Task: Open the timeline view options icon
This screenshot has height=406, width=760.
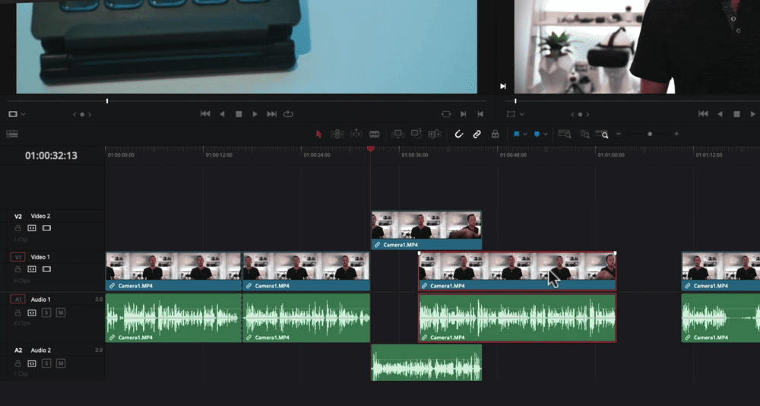Action: pyautogui.click(x=12, y=134)
